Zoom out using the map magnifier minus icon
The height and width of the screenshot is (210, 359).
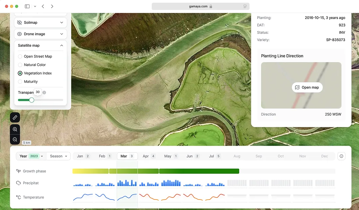coord(15,140)
